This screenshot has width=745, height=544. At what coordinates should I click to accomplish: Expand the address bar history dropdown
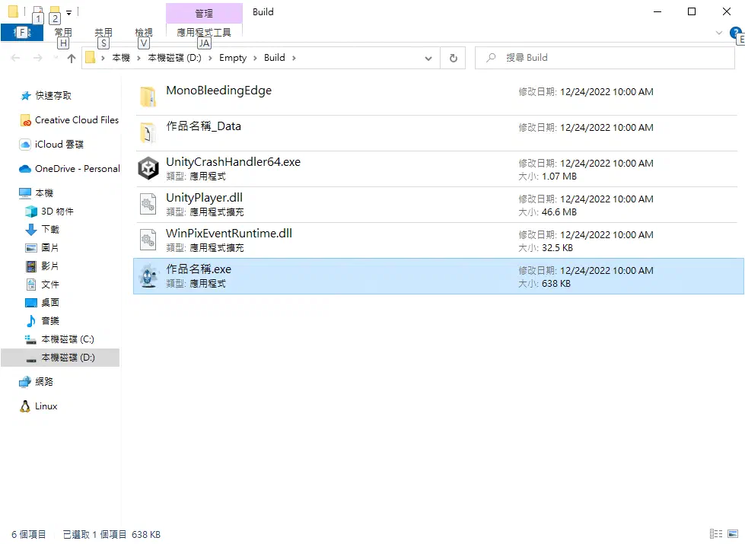[428, 58]
